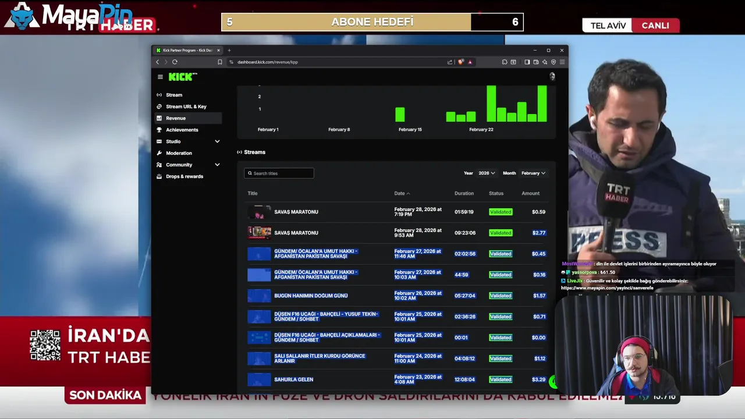Open DÜŞEN F16 UCAĞI YUSUF TEKİN stream

pyautogui.click(x=326, y=317)
